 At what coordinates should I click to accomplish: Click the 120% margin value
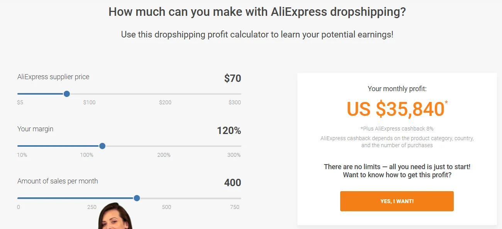[x=229, y=131]
